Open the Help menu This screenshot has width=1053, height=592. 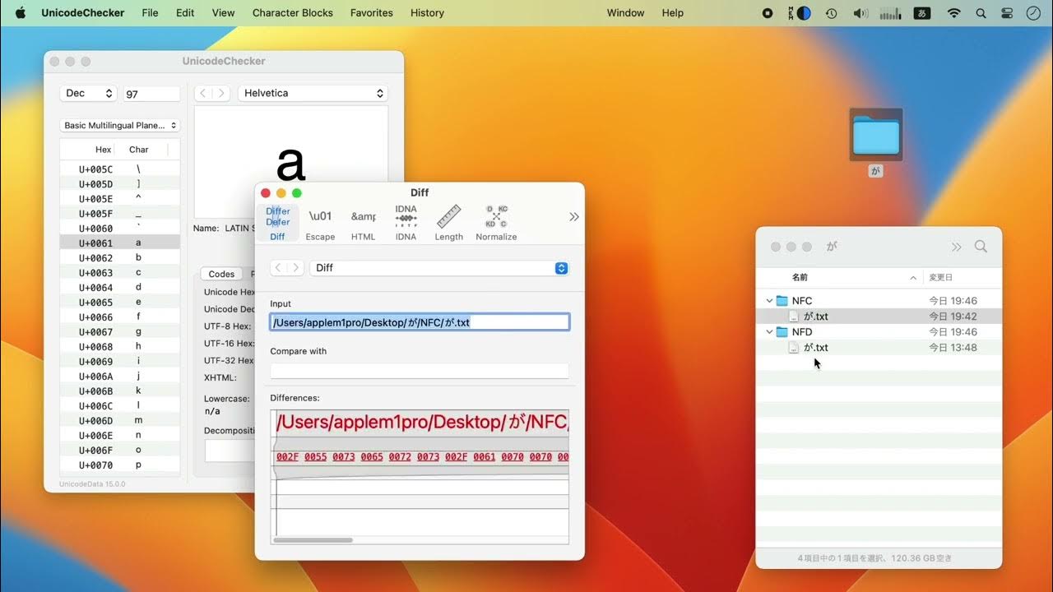click(x=673, y=12)
